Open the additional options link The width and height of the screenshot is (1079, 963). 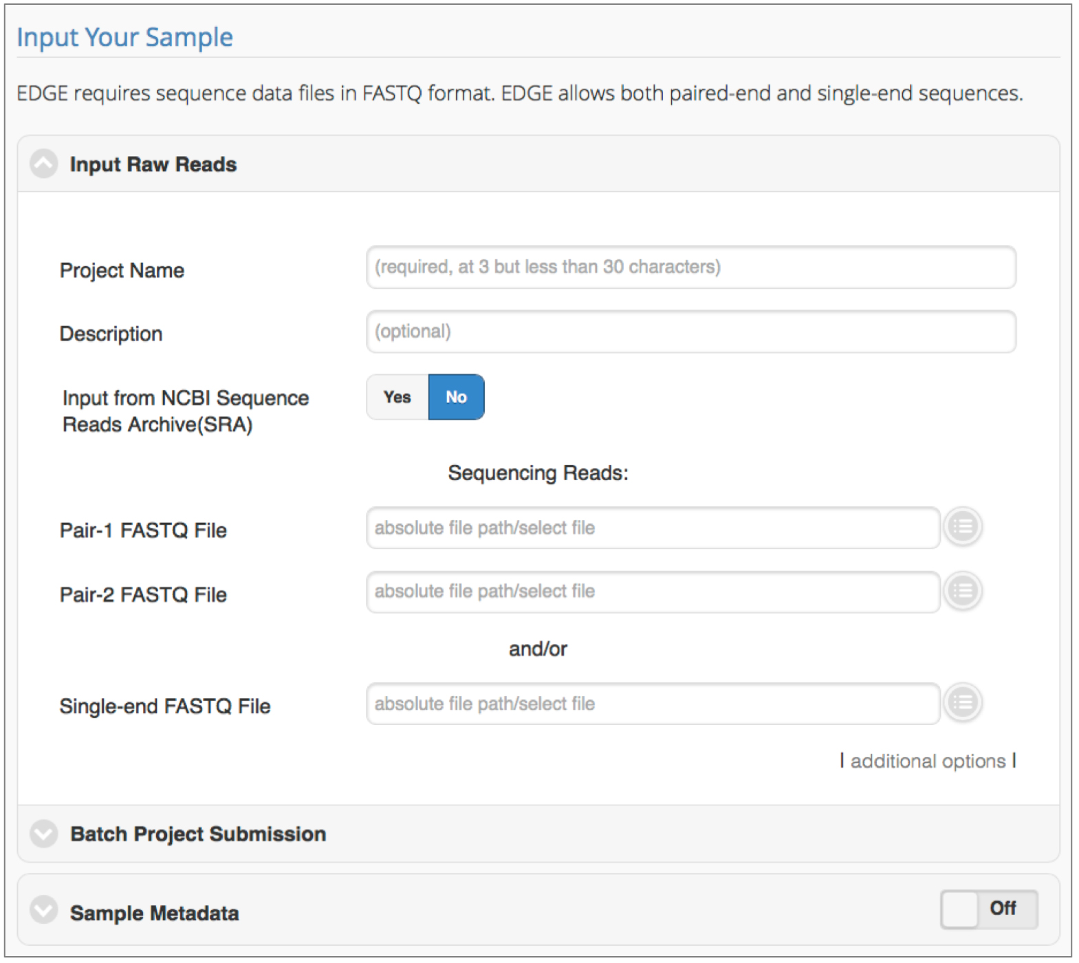pyautogui.click(x=928, y=761)
